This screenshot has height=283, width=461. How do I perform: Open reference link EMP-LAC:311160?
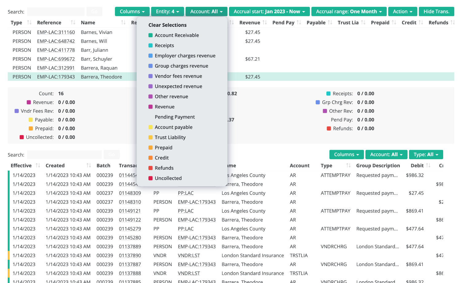56,32
